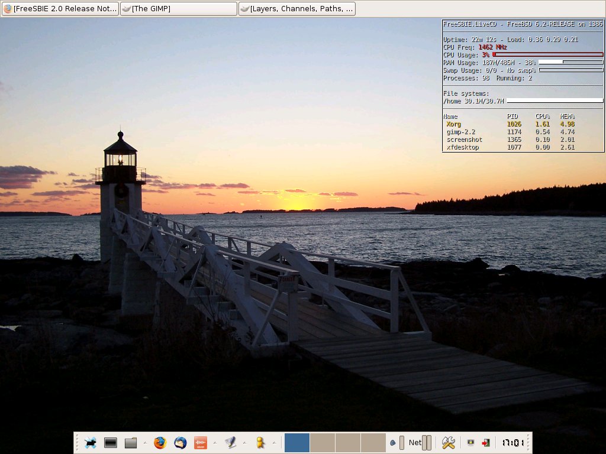Click the panel clock showing 17:01
606x454 pixels.
click(x=512, y=442)
